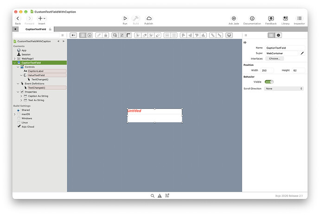Click the show tab order Z icon
This screenshot has width=320, height=215.
click(x=122, y=35)
